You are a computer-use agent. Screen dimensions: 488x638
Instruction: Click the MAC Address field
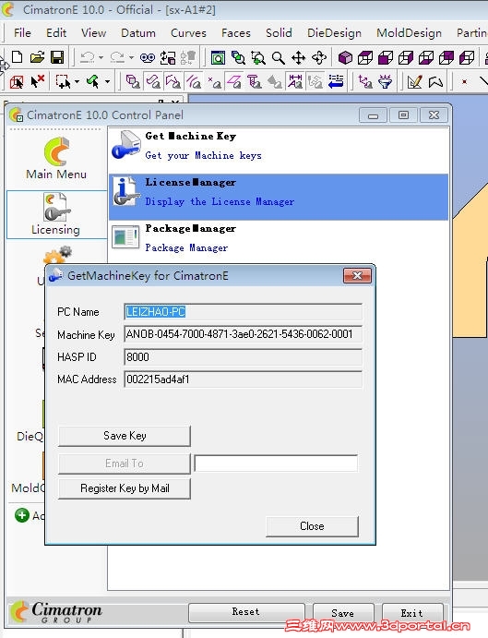coord(243,379)
